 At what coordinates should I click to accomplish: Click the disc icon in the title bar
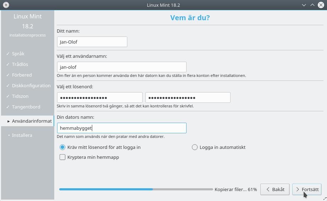tap(6, 5)
